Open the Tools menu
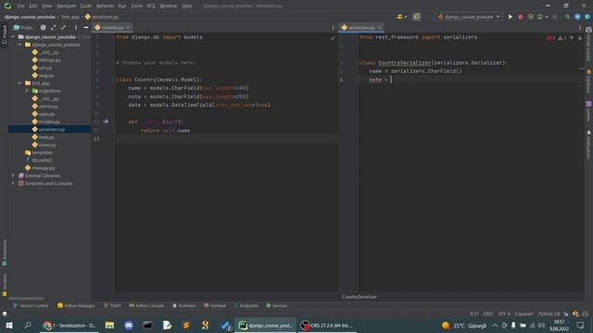The height and width of the screenshot is (333, 593). (137, 6)
